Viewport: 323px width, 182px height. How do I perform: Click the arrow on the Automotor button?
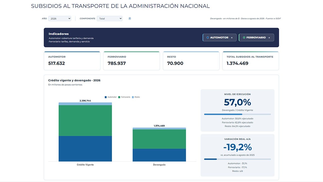tap(232, 38)
